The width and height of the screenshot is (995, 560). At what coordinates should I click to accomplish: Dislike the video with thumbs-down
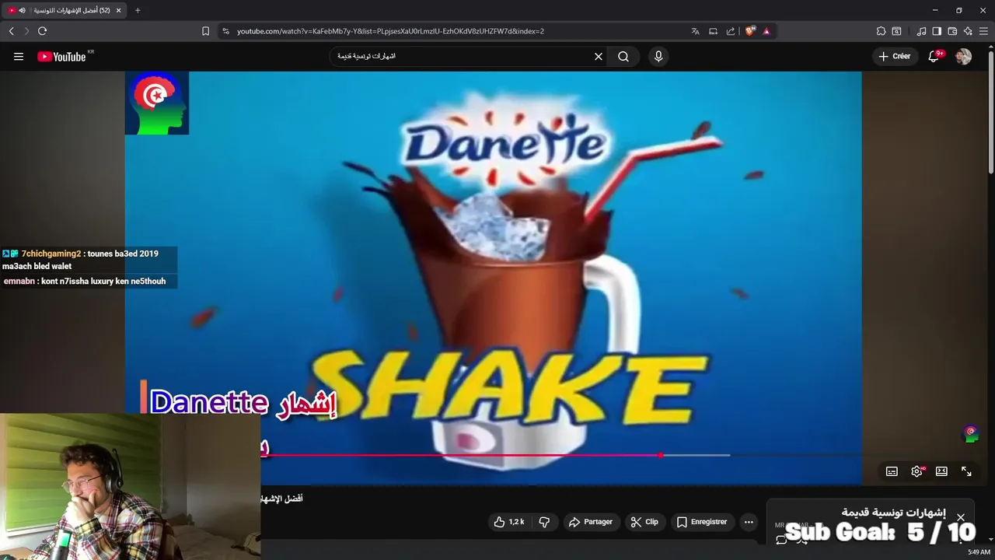coord(544,522)
